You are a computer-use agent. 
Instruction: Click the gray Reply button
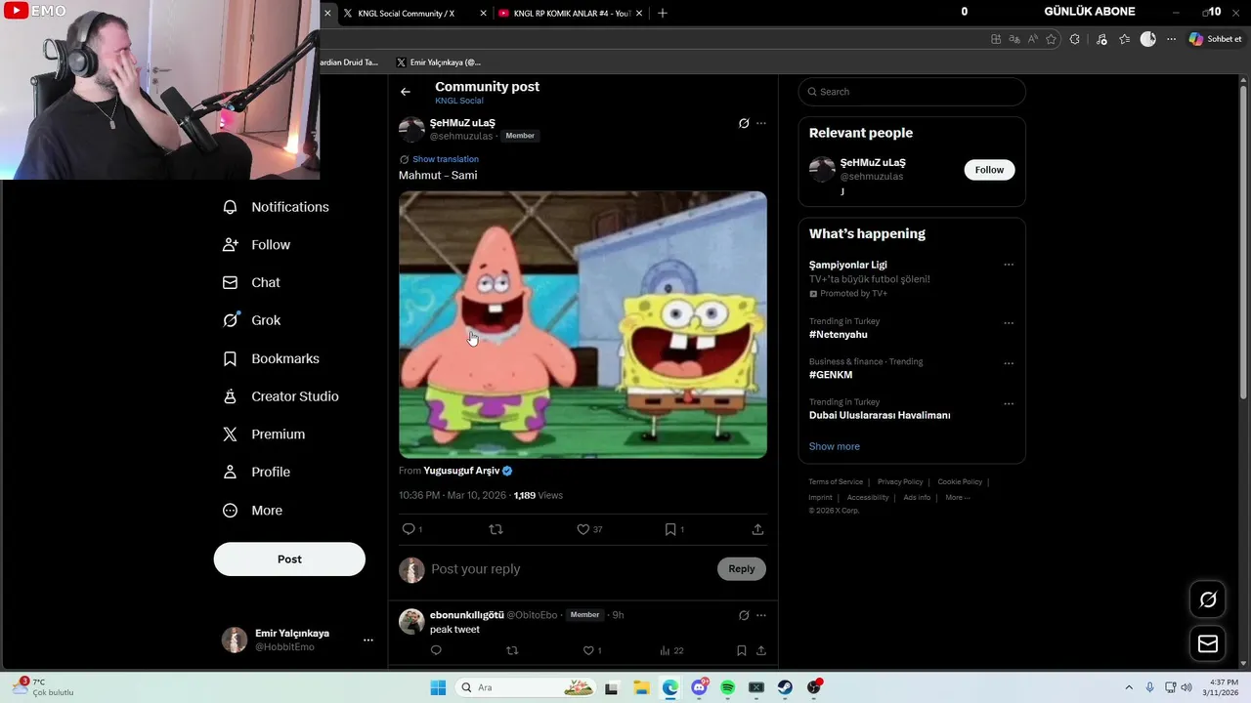point(742,569)
